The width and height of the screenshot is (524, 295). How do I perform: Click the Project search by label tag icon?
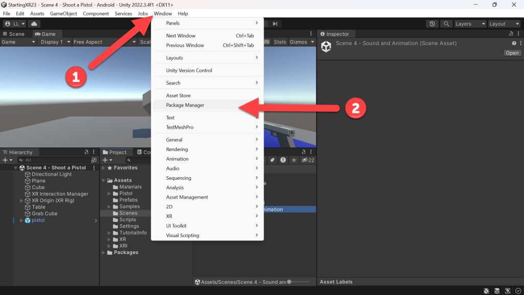tap(272, 160)
